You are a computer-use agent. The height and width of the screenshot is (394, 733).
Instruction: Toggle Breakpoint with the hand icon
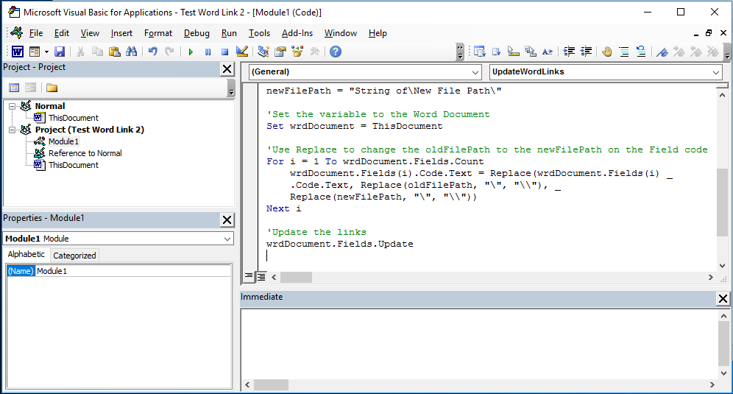click(606, 52)
